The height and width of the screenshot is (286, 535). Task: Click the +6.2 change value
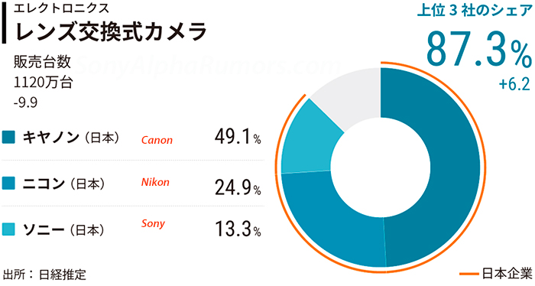coord(514,84)
